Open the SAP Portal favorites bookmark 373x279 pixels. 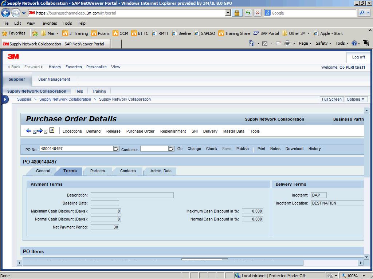pos(266,33)
